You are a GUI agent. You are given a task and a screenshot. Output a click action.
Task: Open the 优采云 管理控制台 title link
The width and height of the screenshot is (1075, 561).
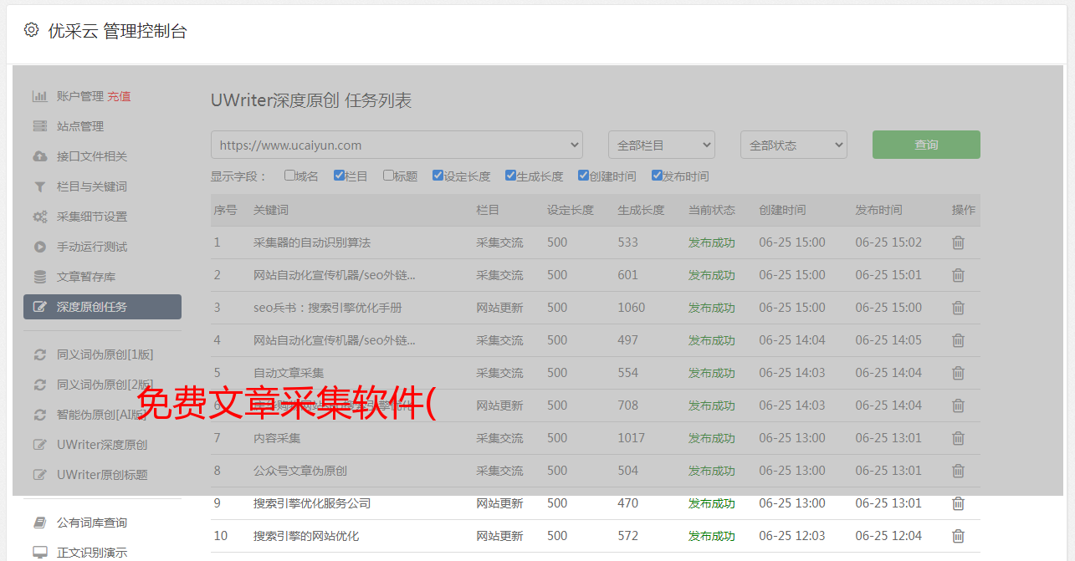tap(117, 31)
